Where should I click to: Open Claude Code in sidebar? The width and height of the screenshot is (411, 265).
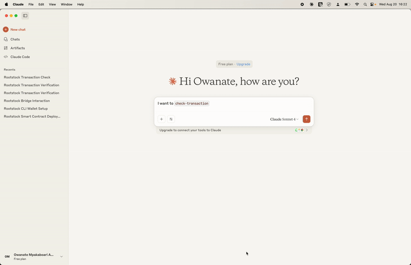click(x=20, y=57)
